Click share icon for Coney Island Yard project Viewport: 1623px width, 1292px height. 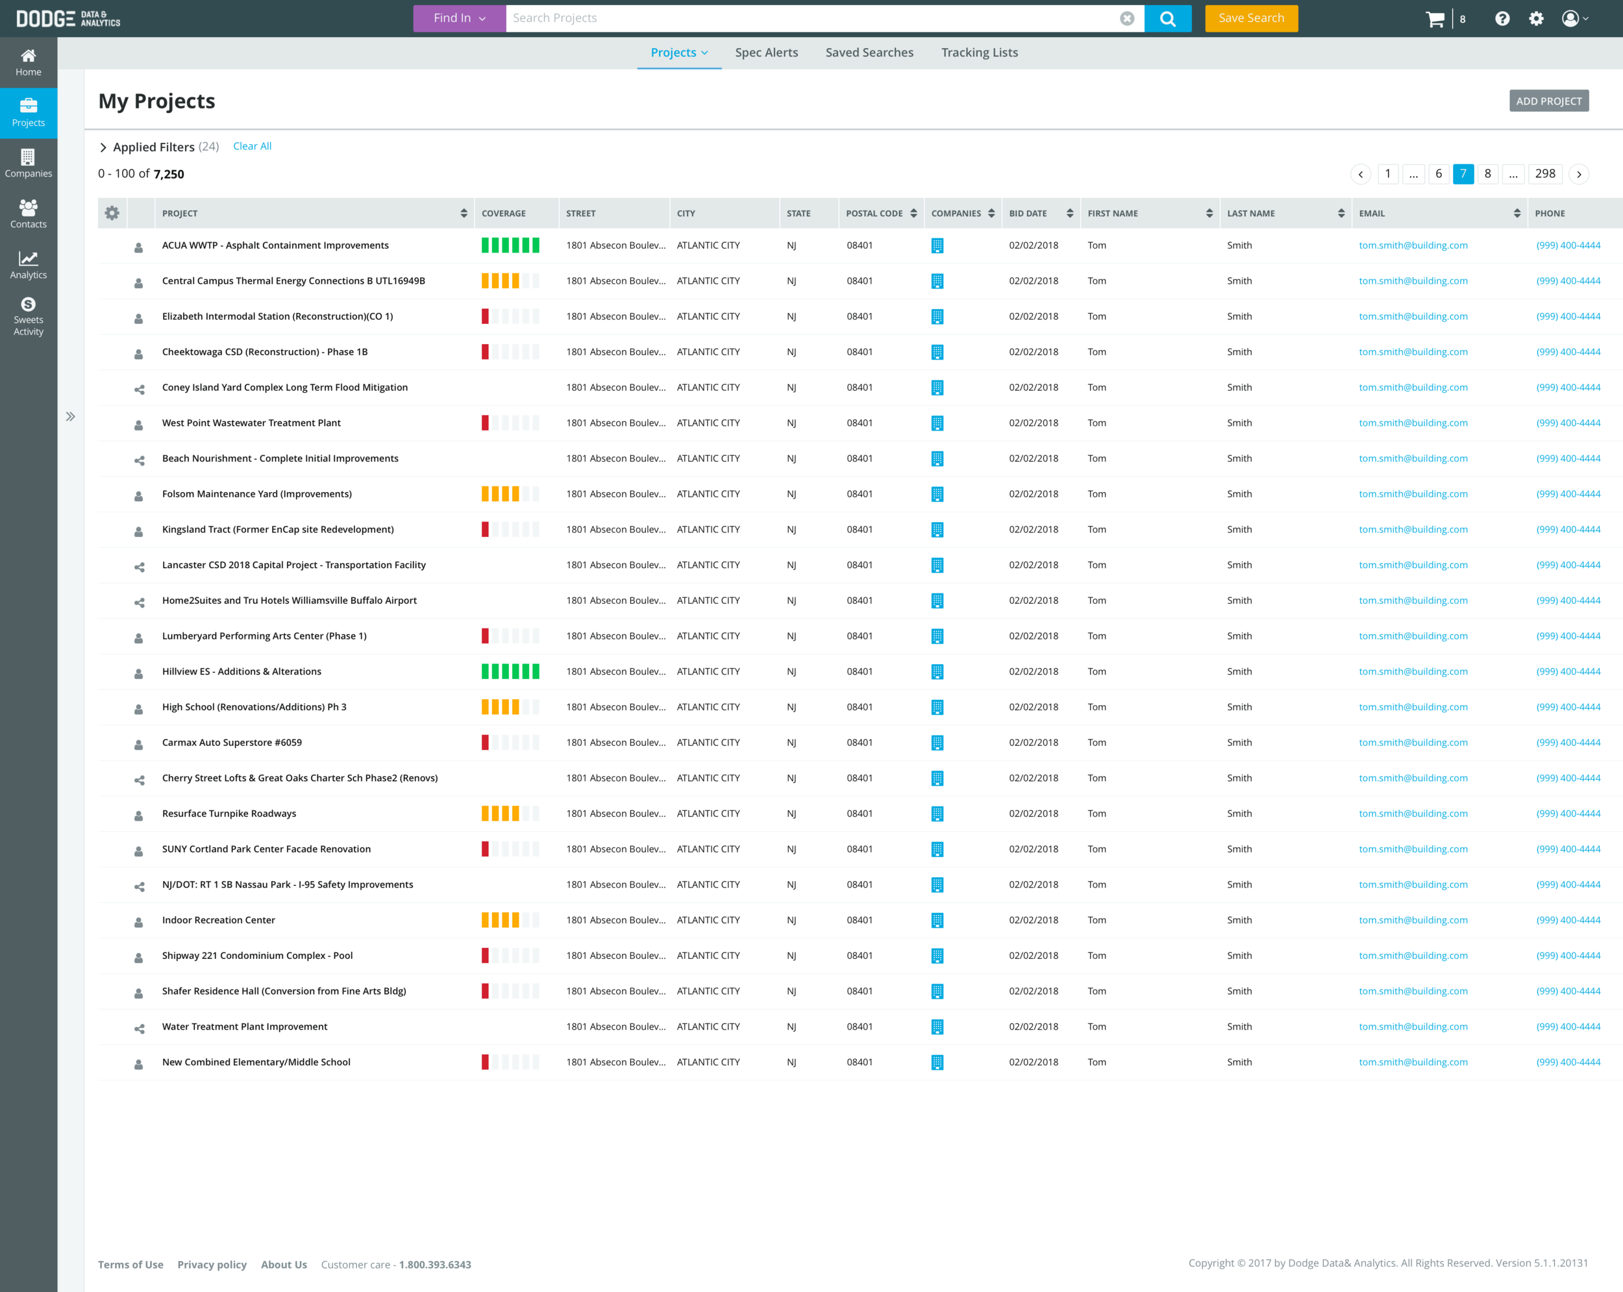tap(140, 390)
